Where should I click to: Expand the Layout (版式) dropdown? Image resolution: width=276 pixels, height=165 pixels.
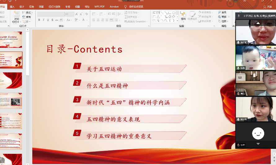click(x=27, y=12)
